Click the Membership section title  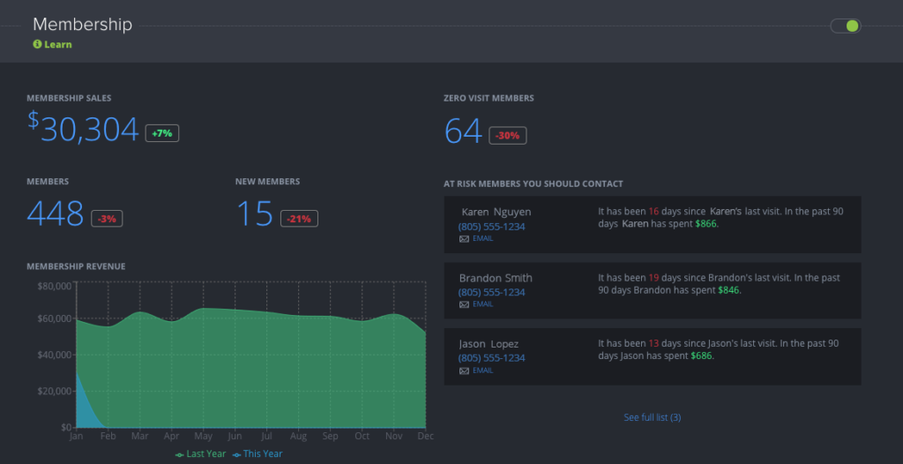(x=82, y=24)
